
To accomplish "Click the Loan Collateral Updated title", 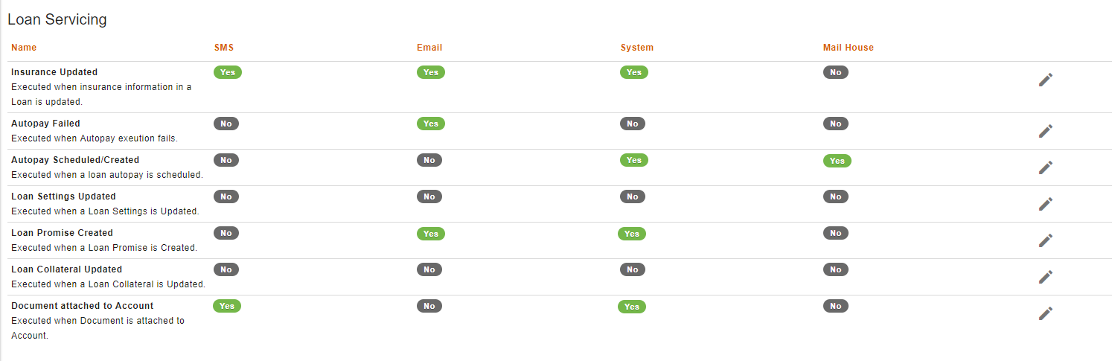I will pyautogui.click(x=67, y=269).
